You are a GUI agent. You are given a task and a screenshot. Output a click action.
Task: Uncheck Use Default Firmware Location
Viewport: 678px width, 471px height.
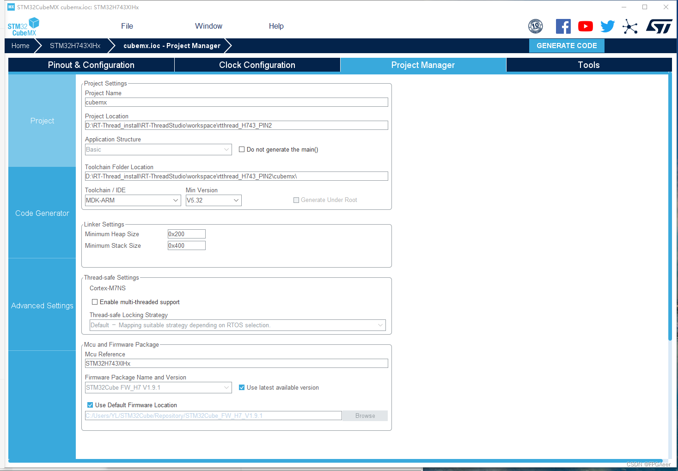pyautogui.click(x=90, y=405)
